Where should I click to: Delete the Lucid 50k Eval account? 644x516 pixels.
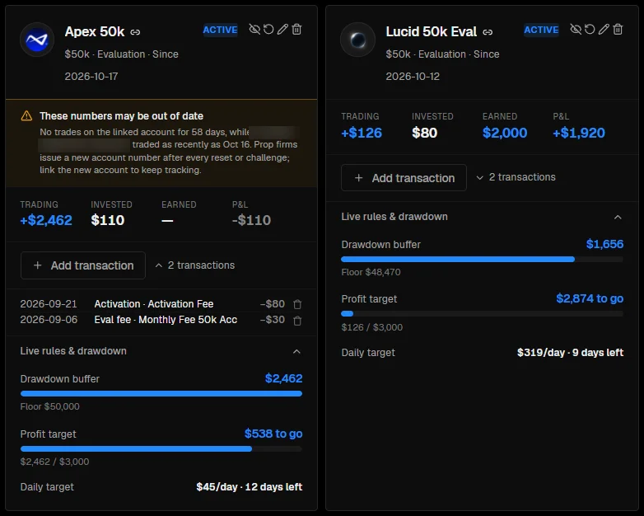[618, 29]
